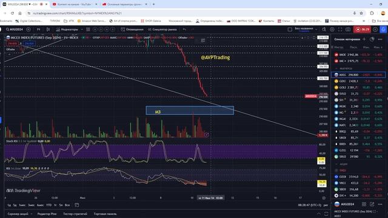Select the OZON 3514,0 watchlist row
This screenshot has width=388, height=218.
coord(358,177)
